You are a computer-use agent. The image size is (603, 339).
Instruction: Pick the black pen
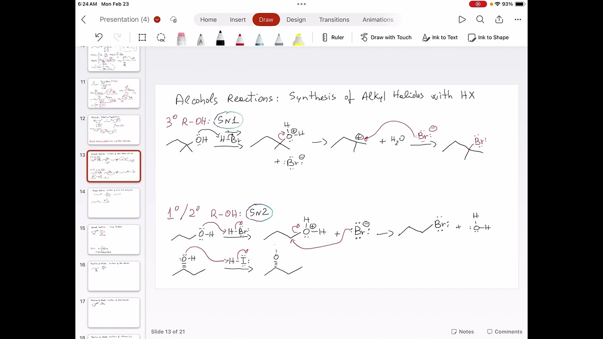click(220, 38)
